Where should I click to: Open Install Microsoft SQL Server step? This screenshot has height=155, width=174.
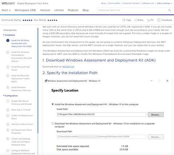coord(21,68)
